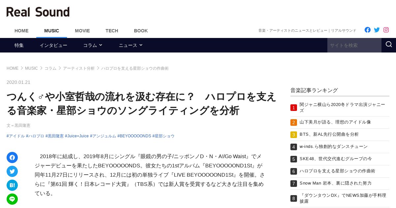Screen dimensions: 396x208
Task: Switch to the BOOK tab
Action: click(141, 31)
